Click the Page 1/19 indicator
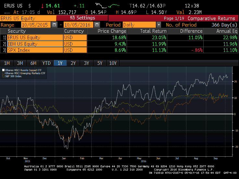Viewport: 239px width, 179px height. [x=174, y=18]
